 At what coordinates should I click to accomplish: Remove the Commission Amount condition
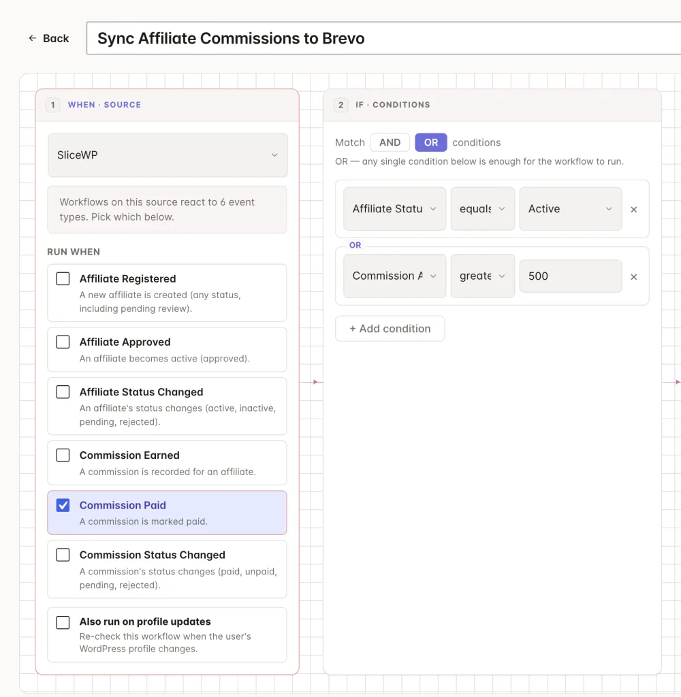pyautogui.click(x=634, y=276)
